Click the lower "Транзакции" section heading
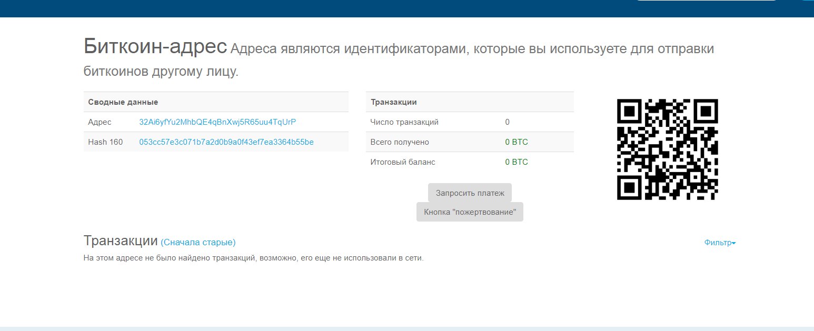 coord(121,241)
